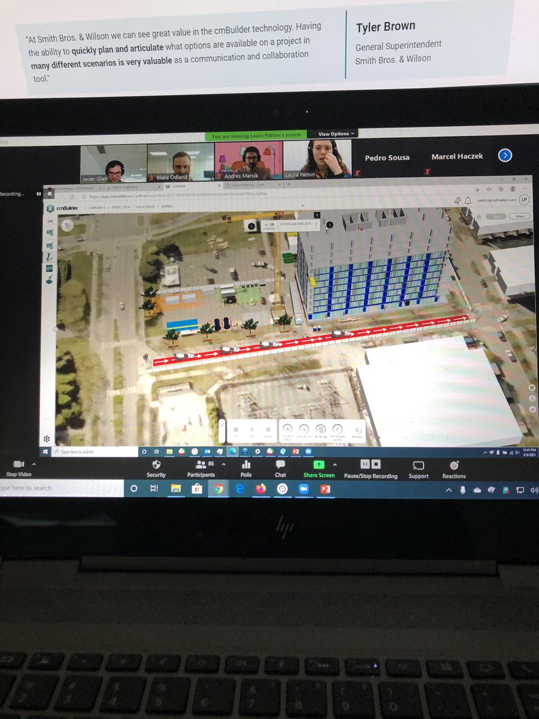Show next page of participant thumbnails

point(505,156)
